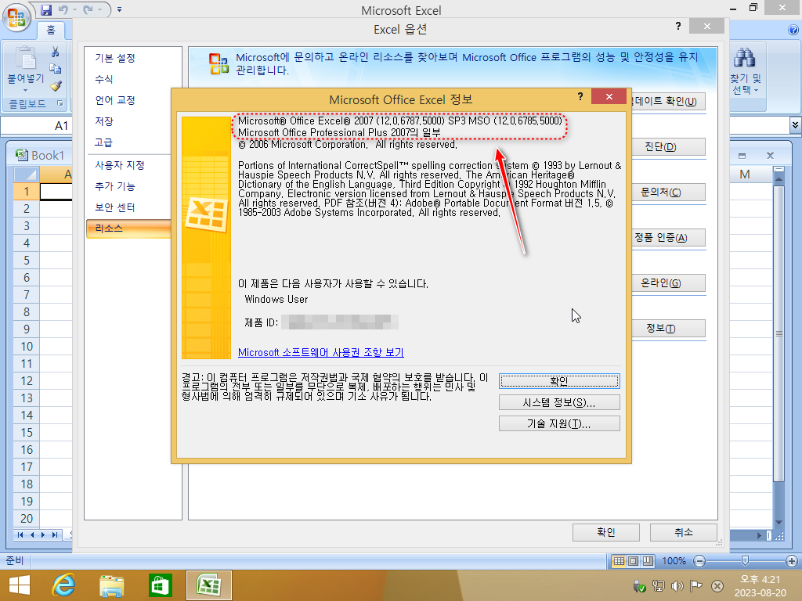Open 고급 options category
Image resolution: width=802 pixels, height=601 pixels.
point(103,142)
